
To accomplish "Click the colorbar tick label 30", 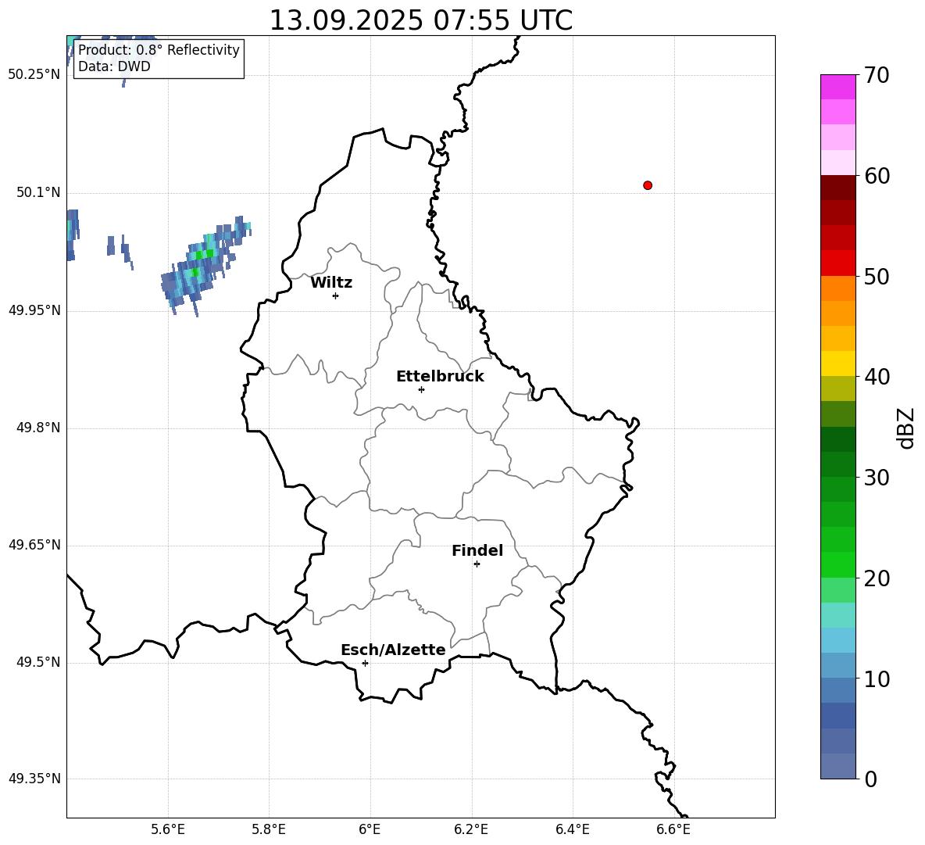I will pyautogui.click(x=877, y=478).
